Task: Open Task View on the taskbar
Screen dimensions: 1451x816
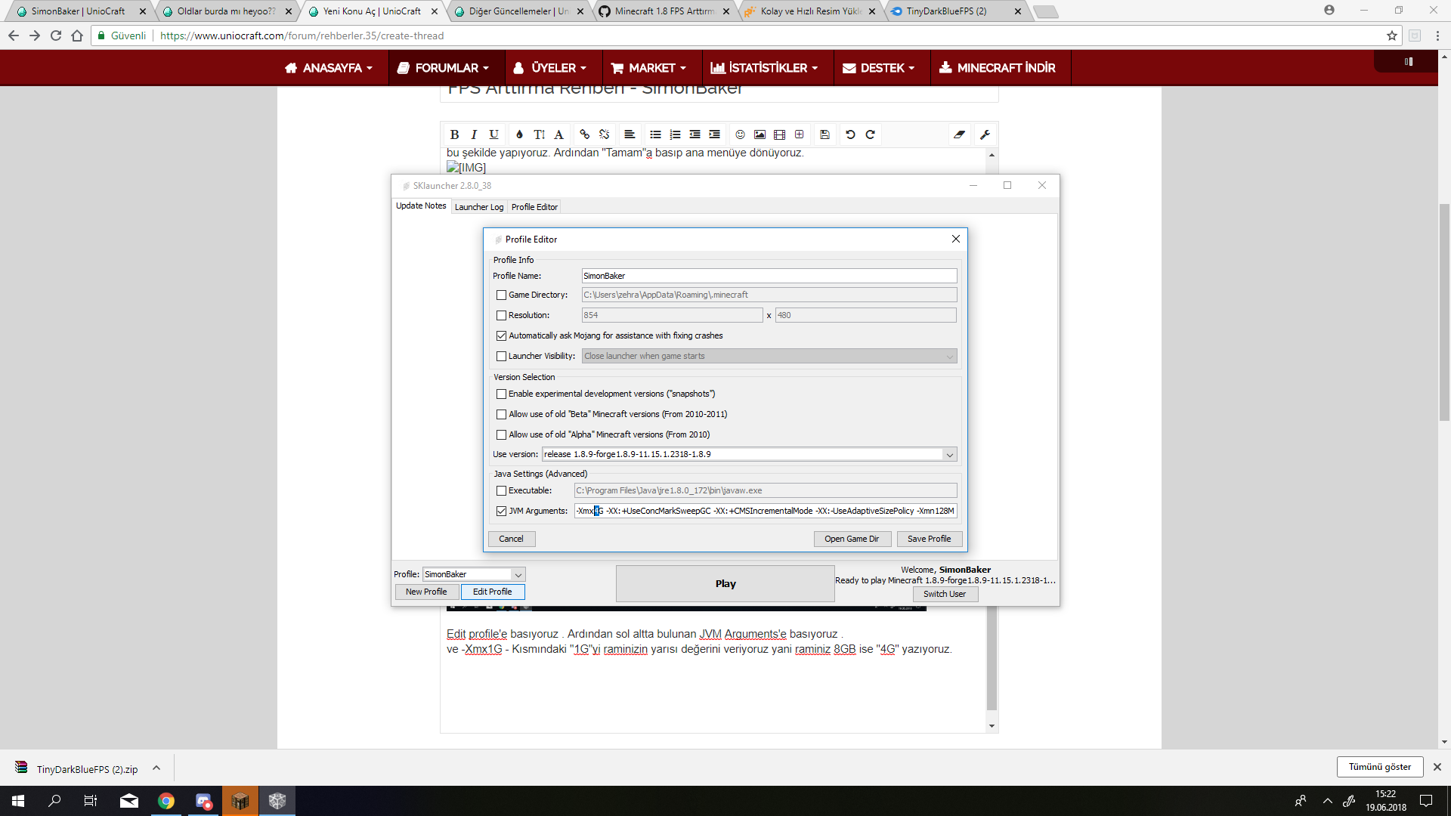Action: 91,801
